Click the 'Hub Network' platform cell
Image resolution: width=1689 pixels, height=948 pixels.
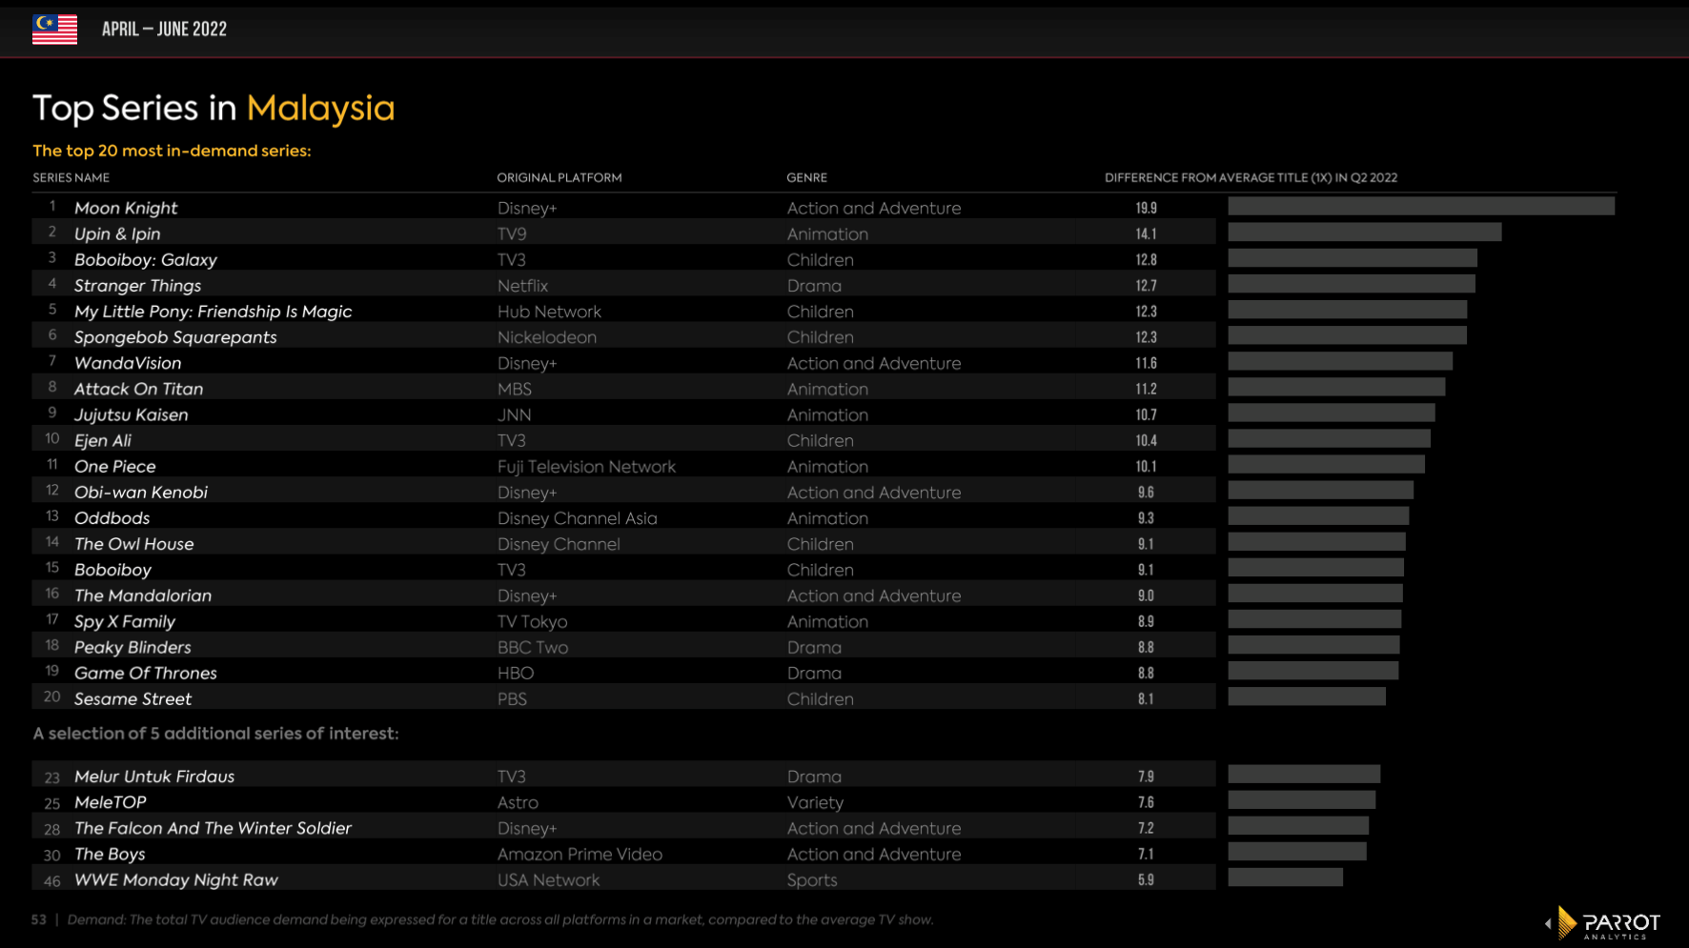(x=549, y=312)
